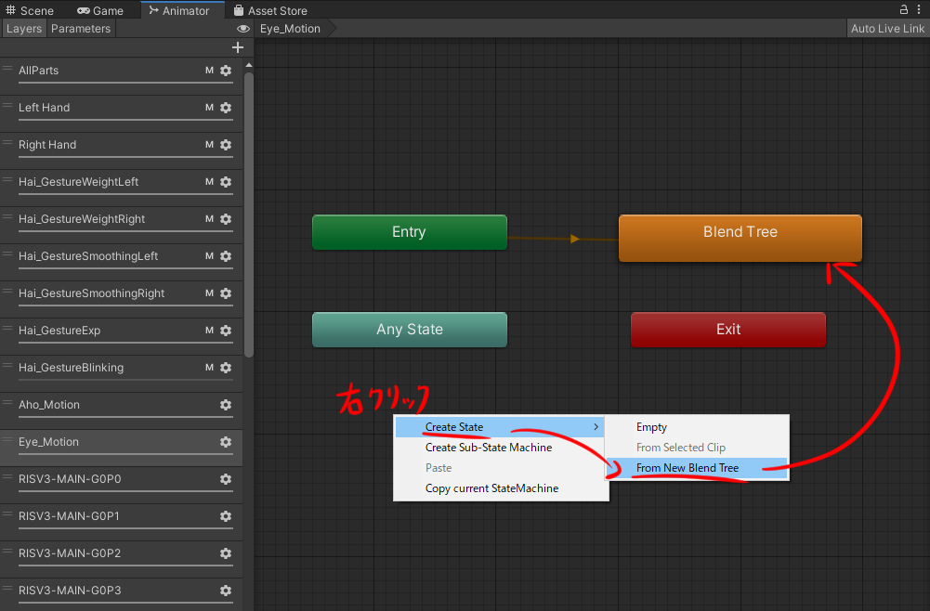Click gear icon for RISV3-MAIN-G0P0 layer

click(226, 479)
